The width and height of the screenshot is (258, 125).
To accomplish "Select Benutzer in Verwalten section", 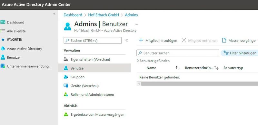I will click(94, 68).
